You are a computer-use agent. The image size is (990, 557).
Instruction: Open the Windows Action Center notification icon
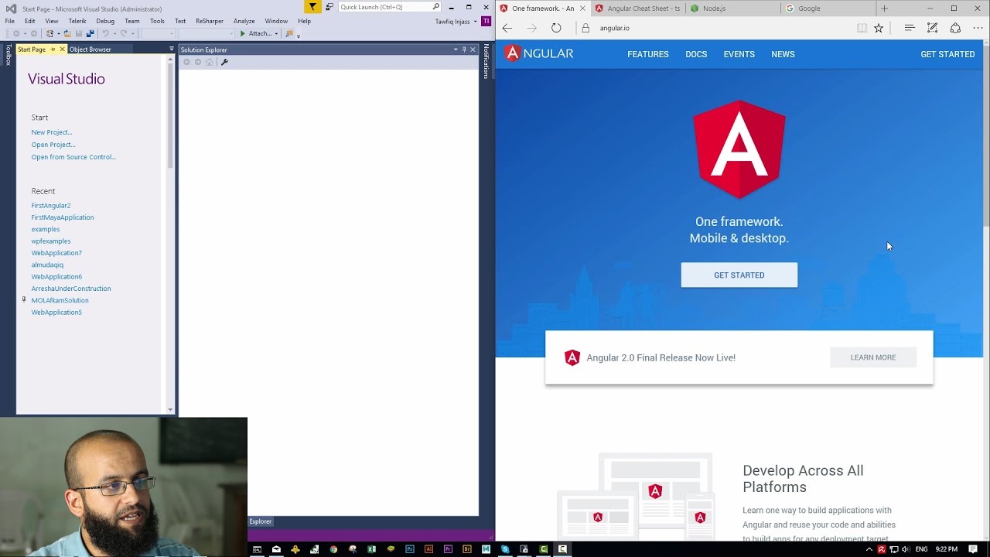pyautogui.click(x=973, y=549)
